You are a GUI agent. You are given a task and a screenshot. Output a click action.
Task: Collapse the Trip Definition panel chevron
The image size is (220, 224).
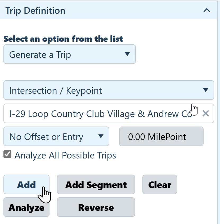(x=206, y=11)
